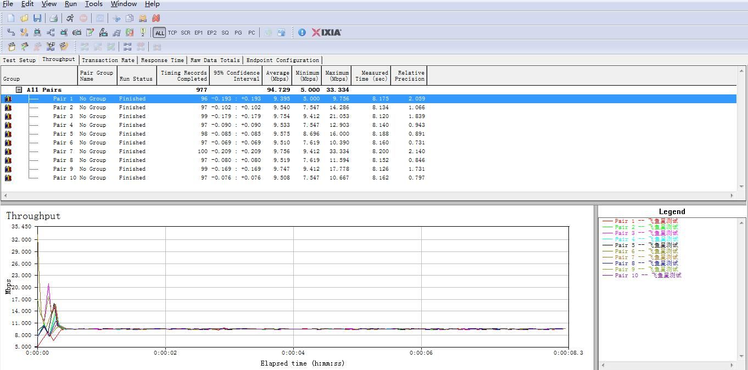Screen dimensions: 748x370
Task: Open the Tools menu
Action: click(93, 4)
